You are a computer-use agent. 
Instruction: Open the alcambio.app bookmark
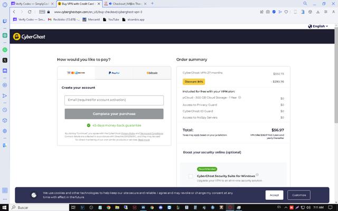click(x=134, y=20)
